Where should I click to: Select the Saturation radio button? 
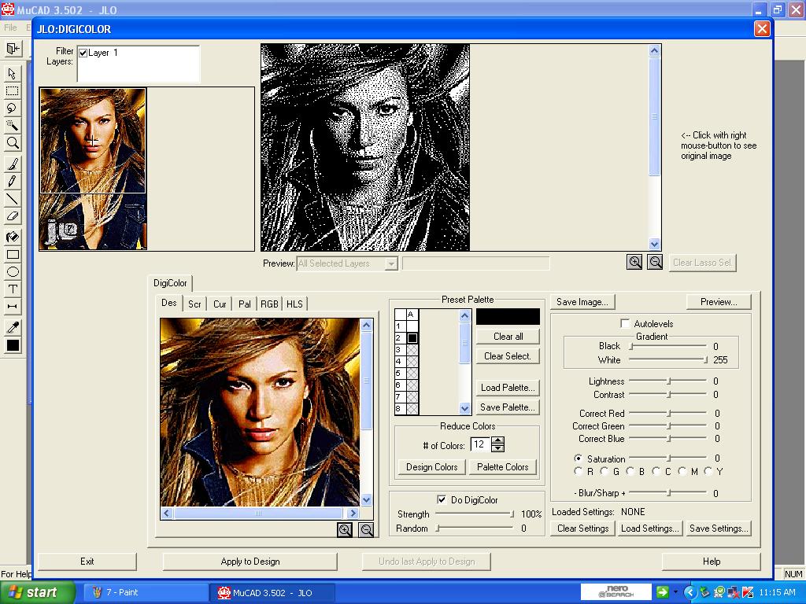pyautogui.click(x=579, y=459)
